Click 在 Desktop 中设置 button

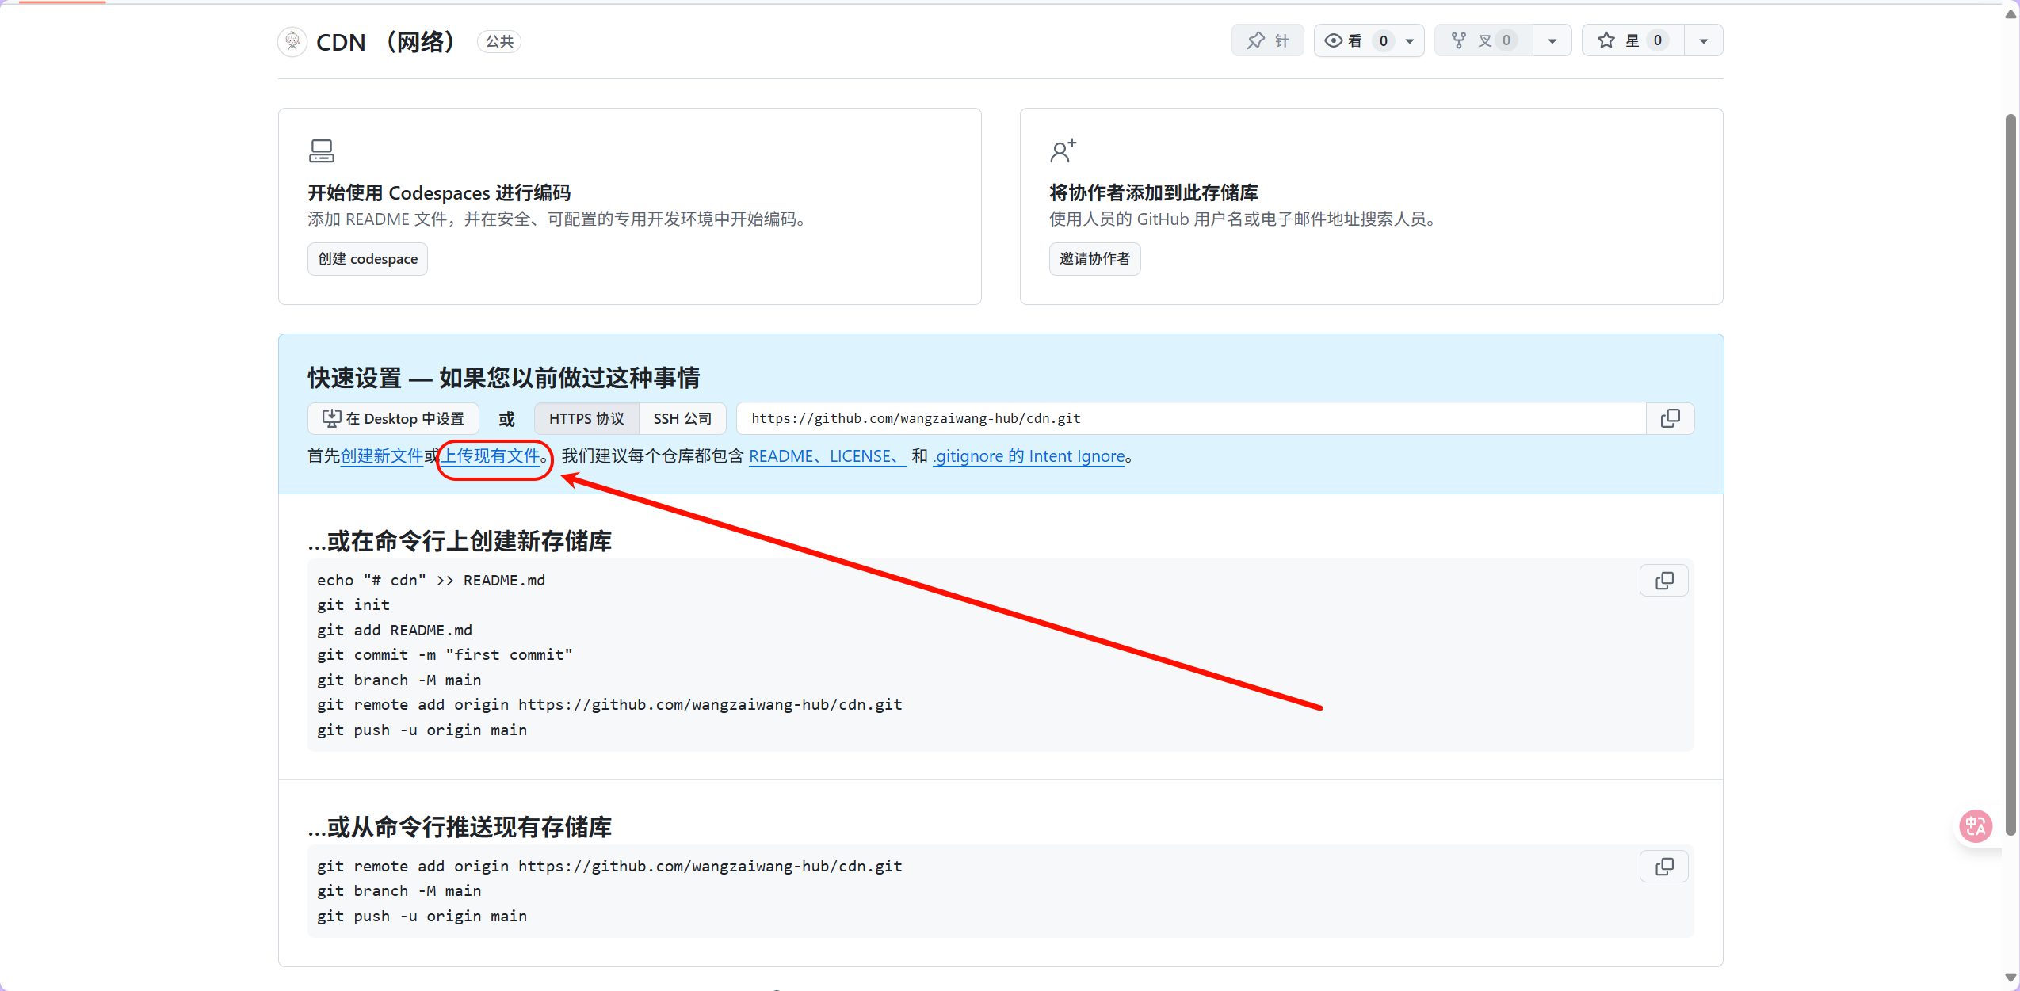point(393,418)
